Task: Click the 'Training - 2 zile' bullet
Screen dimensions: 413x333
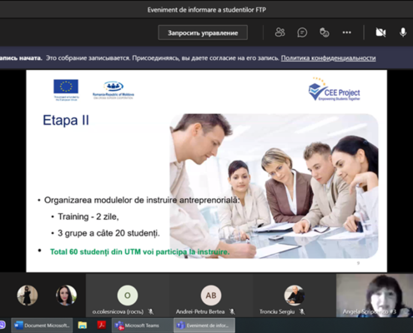Action: coord(88,216)
